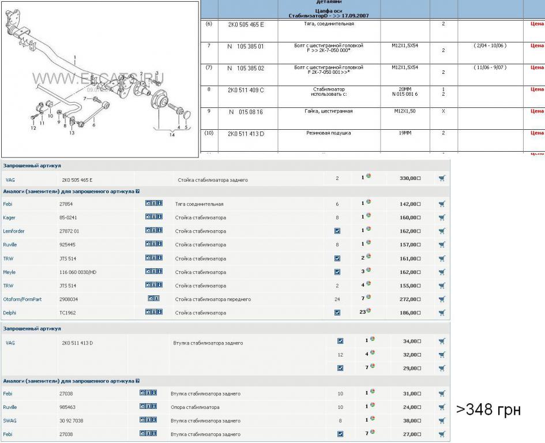
Task: Open Цена link for nut N 015 08 16
Action: 537,111
